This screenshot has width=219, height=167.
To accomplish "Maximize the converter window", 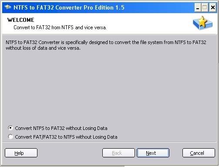I will coord(205,7).
